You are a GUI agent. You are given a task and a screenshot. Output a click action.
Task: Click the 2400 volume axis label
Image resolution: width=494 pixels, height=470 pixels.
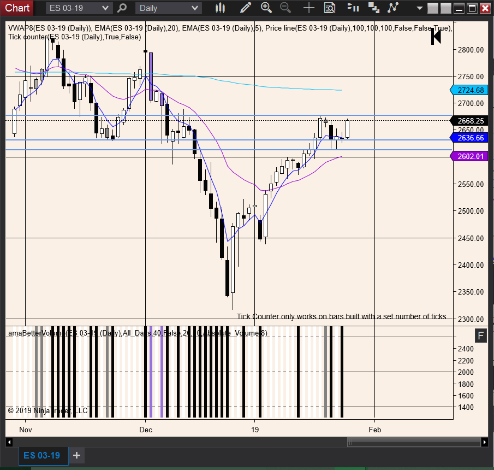tap(466, 349)
